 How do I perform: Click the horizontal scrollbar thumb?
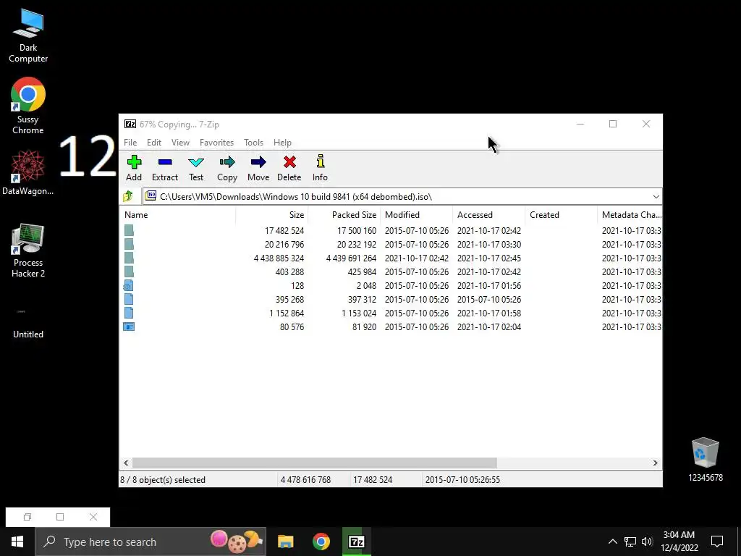314,463
